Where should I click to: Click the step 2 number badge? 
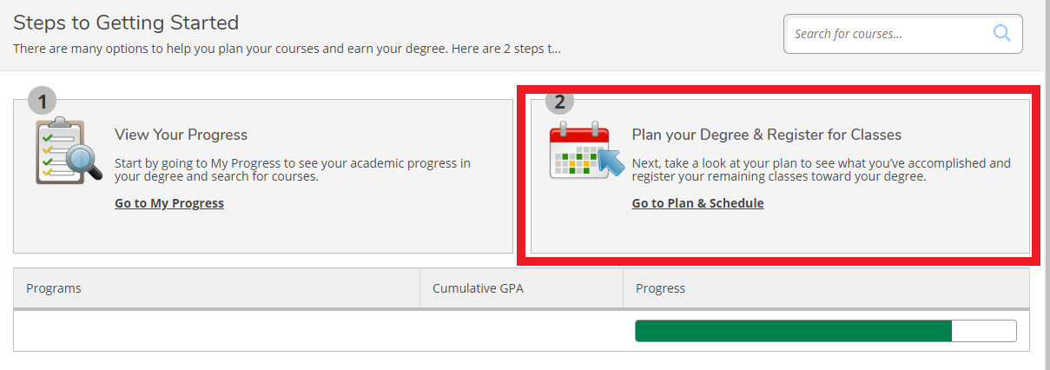tap(559, 101)
